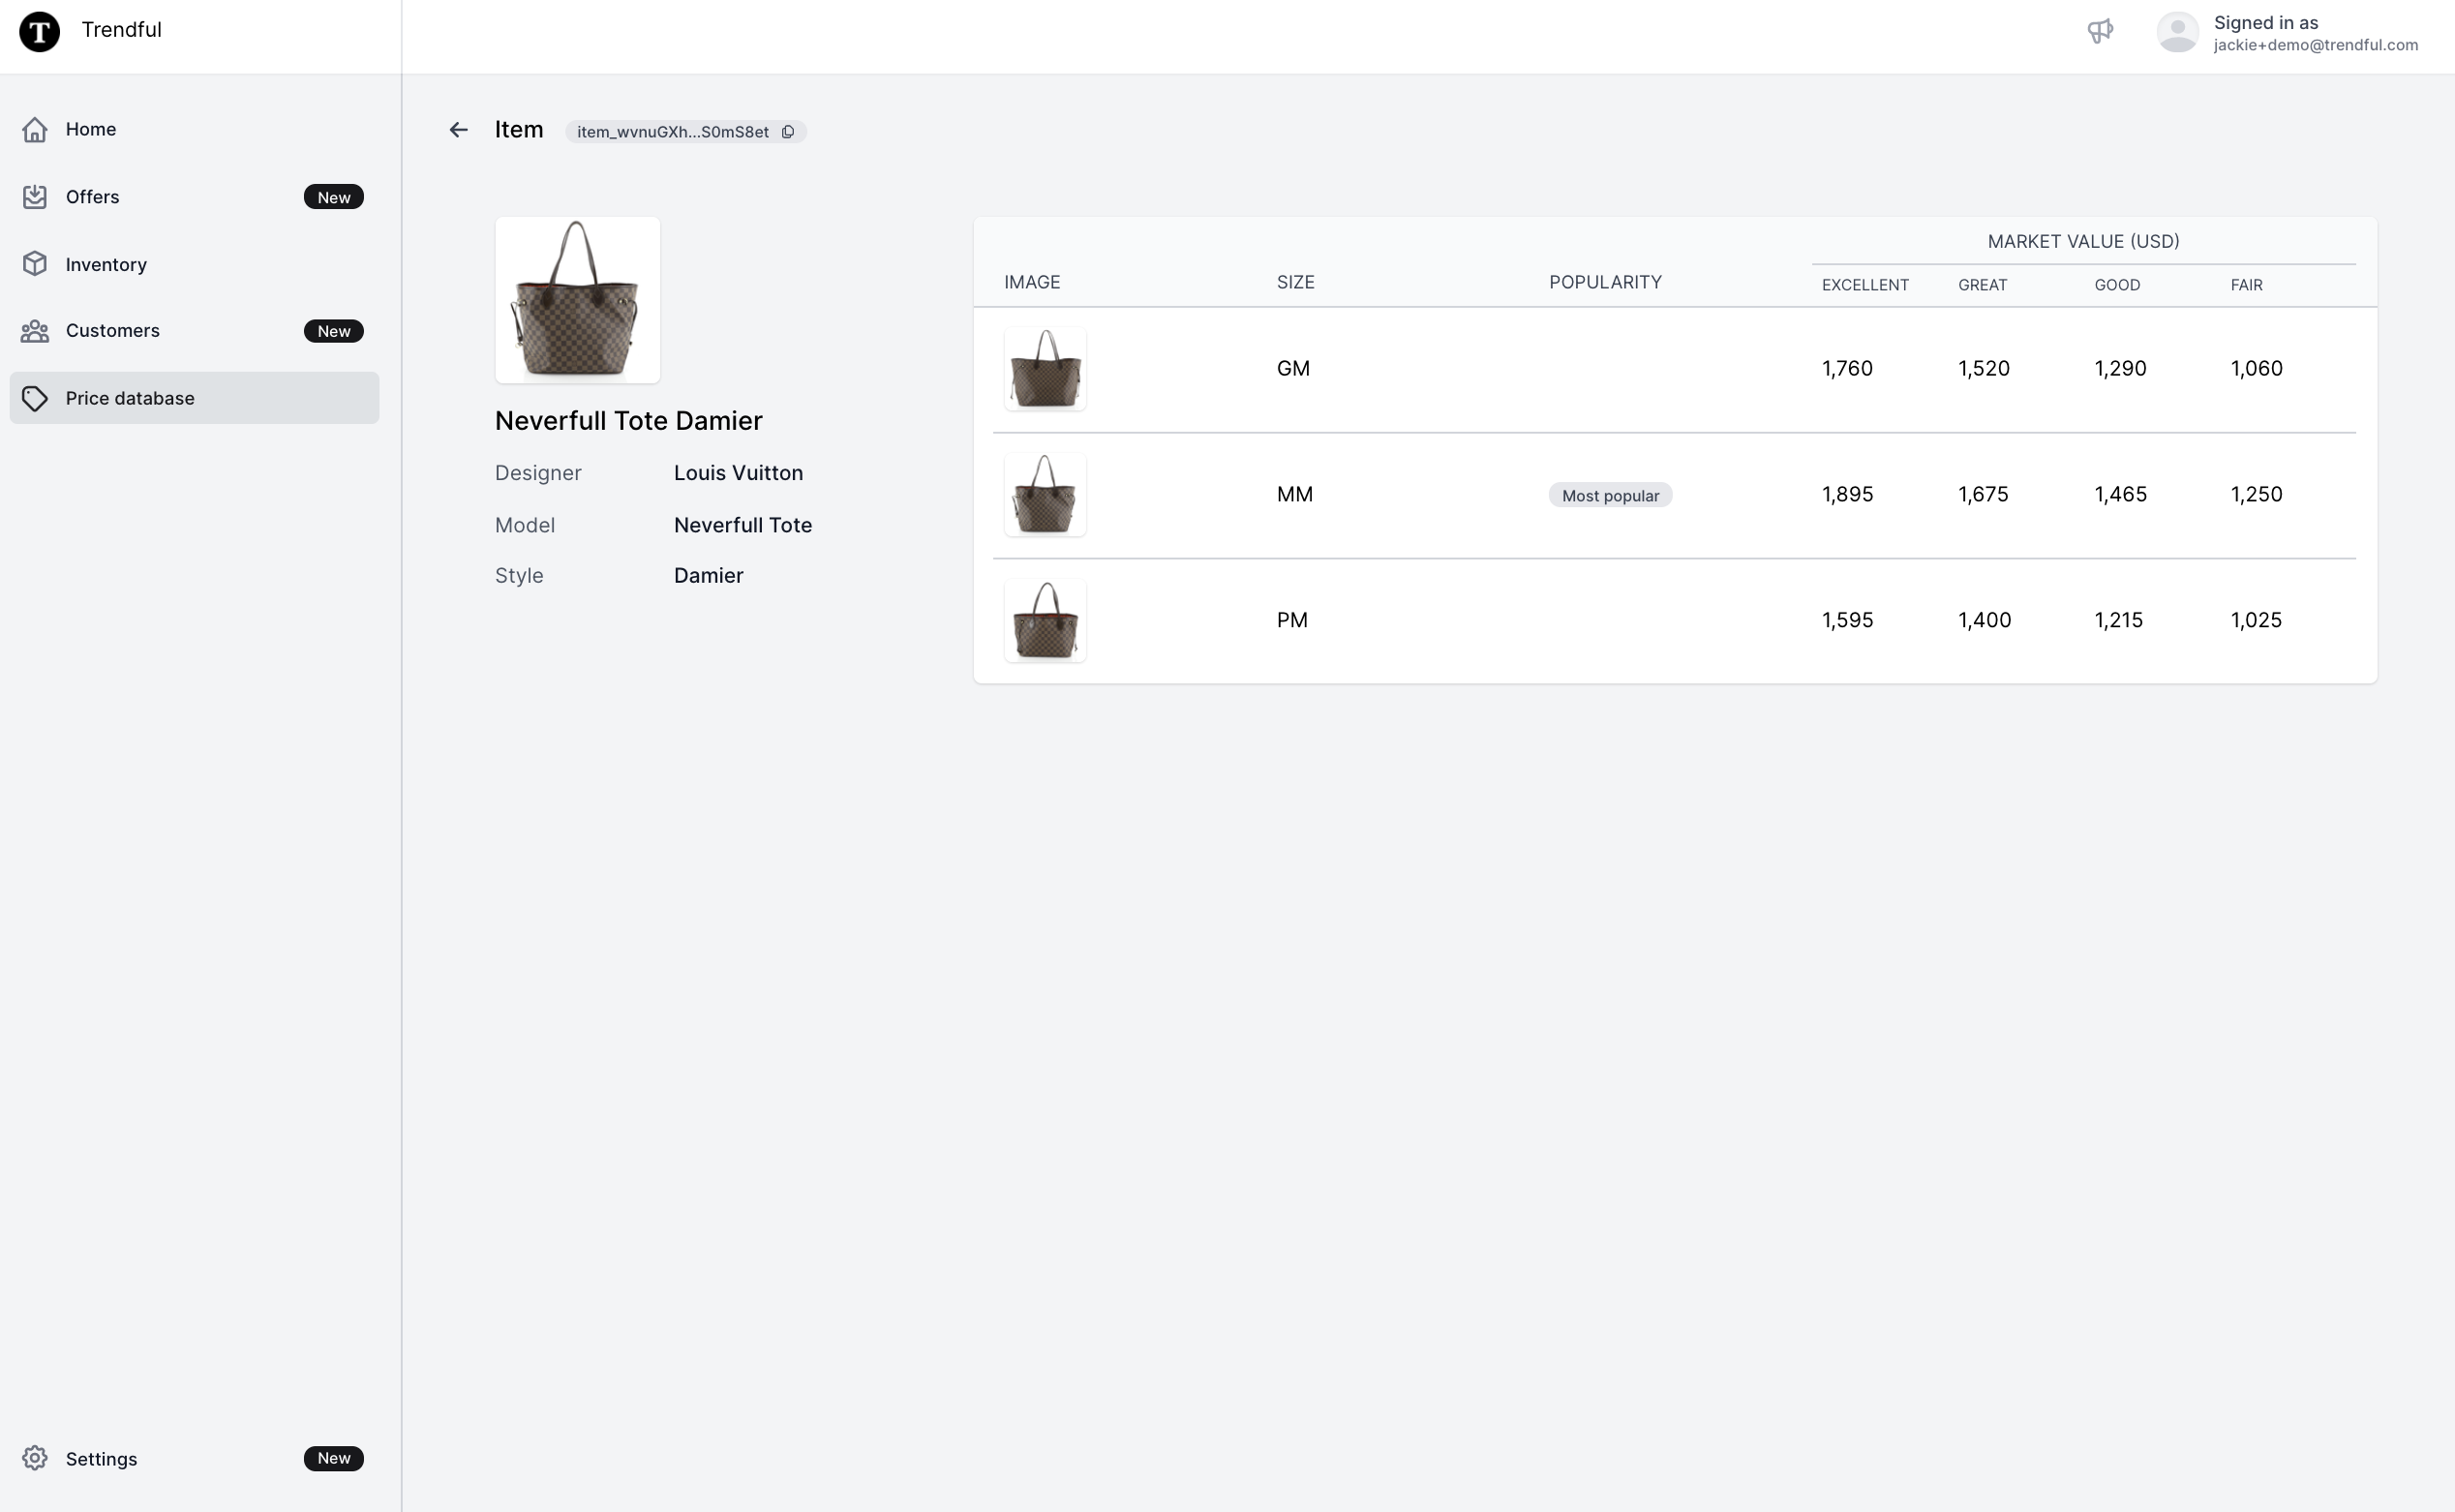Click the FAIR column header
The height and width of the screenshot is (1512, 2455).
point(2246,285)
